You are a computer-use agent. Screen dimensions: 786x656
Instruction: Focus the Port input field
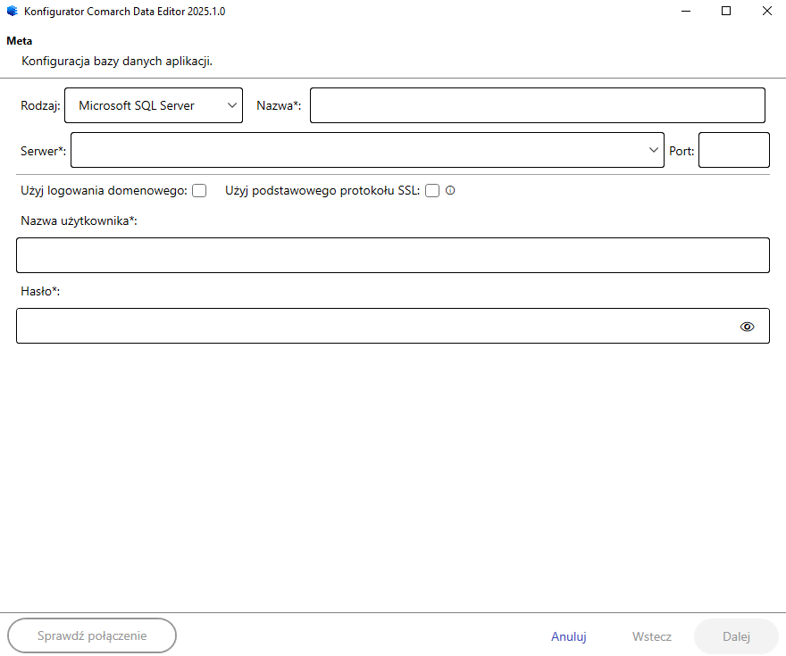[x=733, y=150]
